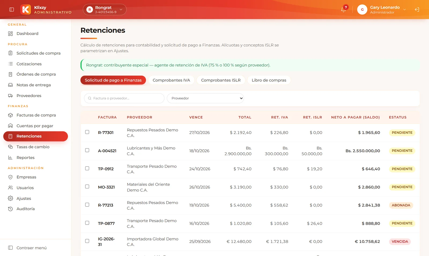The height and width of the screenshot is (256, 429).
Task: Click the VENCIDA status badge
Action: tap(400, 242)
